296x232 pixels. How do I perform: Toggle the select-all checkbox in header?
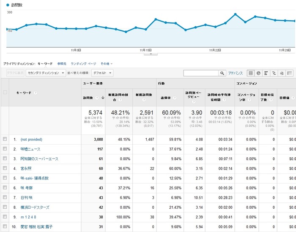[x=5, y=92]
